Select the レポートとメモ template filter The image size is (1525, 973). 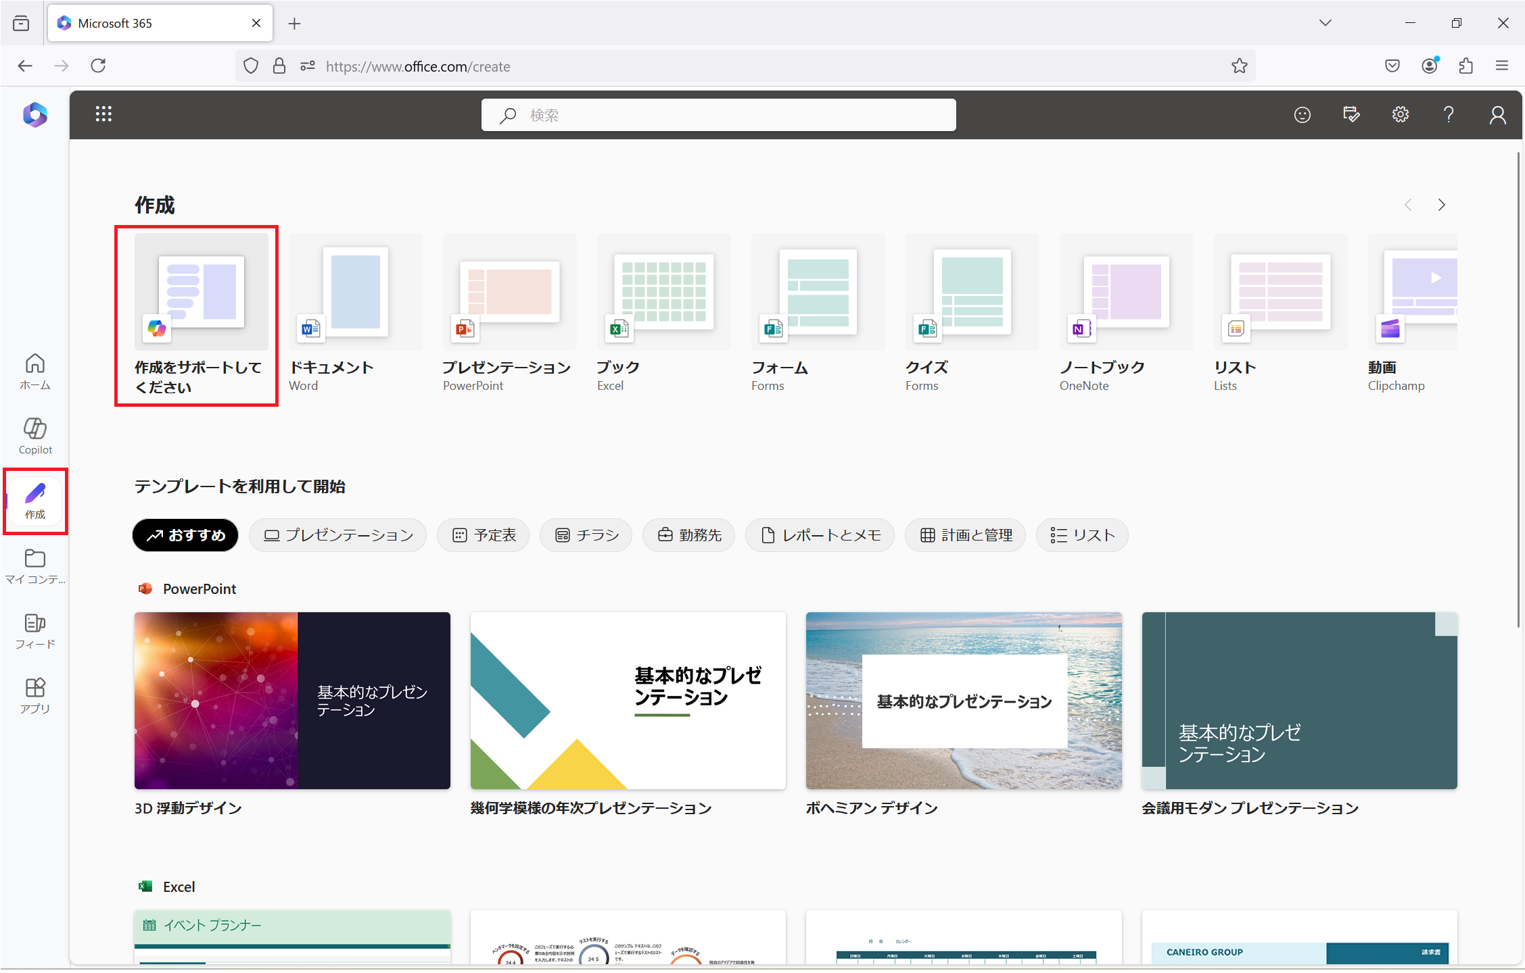[820, 535]
